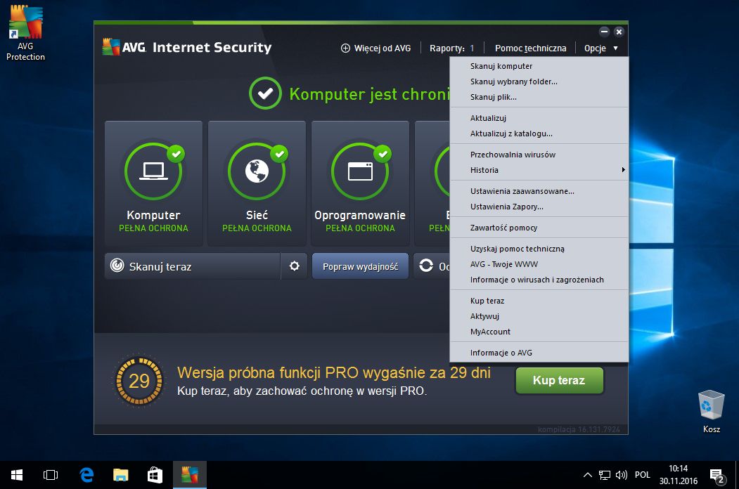This screenshot has height=489, width=739.
Task: Click the Popraw wydajność button
Action: coord(360,266)
